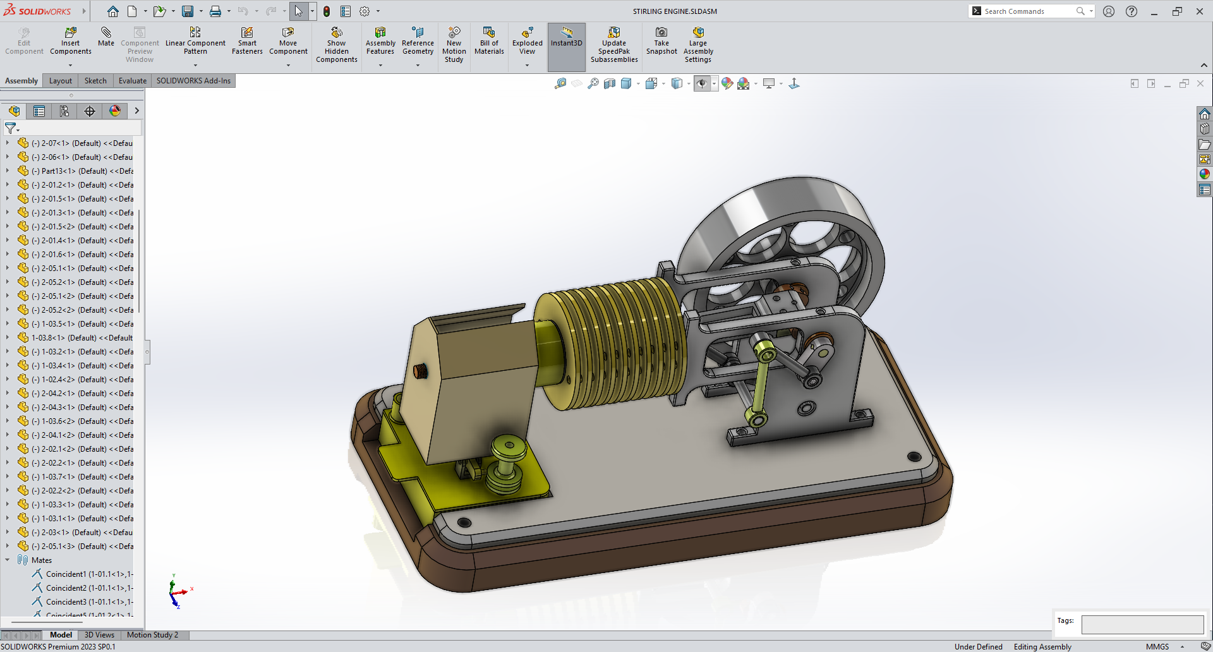This screenshot has width=1213, height=652.
Task: Switch to Sketch tab
Action: 95,81
